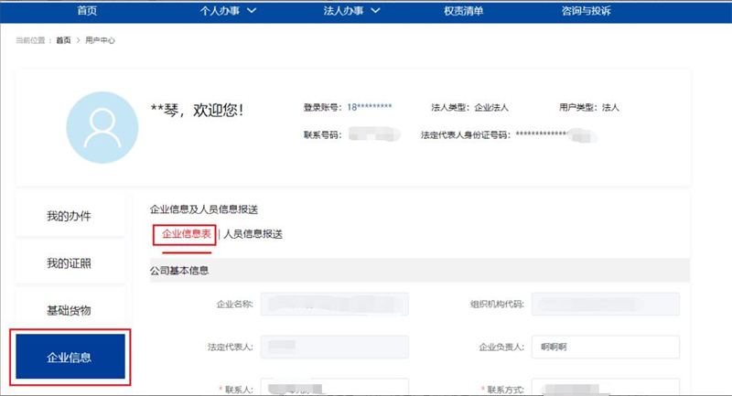The height and width of the screenshot is (396, 732).
Task: Click the 企业名称 input field
Action: pyautogui.click(x=334, y=304)
